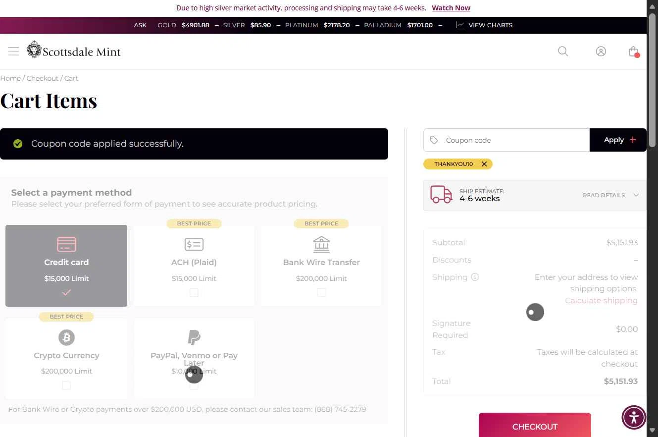Click the ASK label in price bar

pyautogui.click(x=140, y=25)
